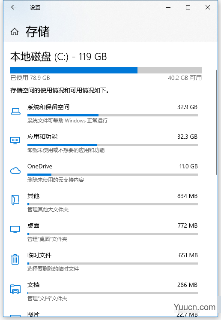Click the OneDrive cloud icon
Viewport: 221px width, 320px height.
click(15, 171)
